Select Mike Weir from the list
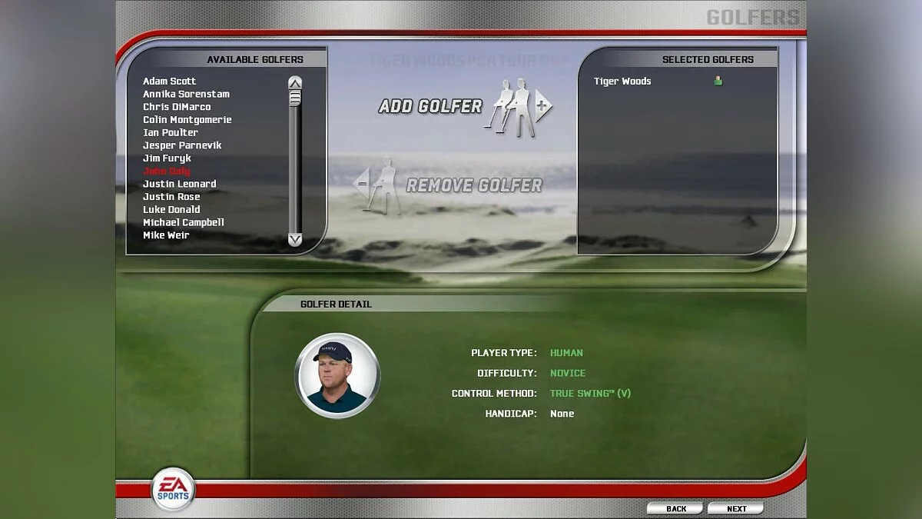This screenshot has width=922, height=519. click(x=166, y=235)
